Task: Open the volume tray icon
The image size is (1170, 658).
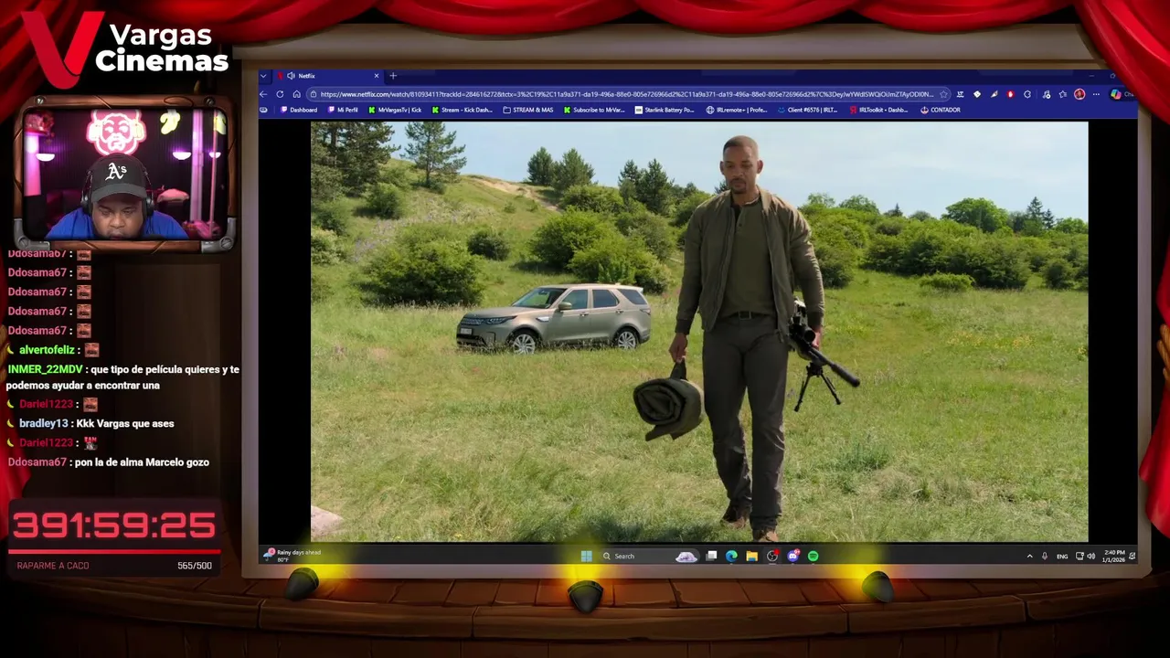Action: [x=1091, y=556]
